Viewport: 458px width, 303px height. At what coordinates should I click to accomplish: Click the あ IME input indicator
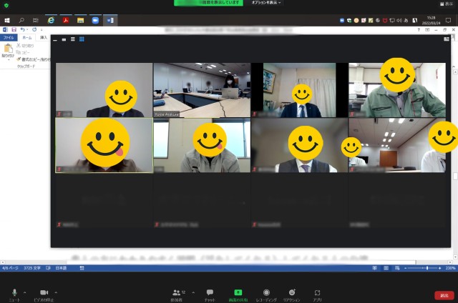click(x=406, y=21)
